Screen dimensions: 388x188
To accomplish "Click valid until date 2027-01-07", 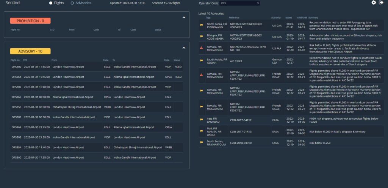I will click(x=302, y=49).
